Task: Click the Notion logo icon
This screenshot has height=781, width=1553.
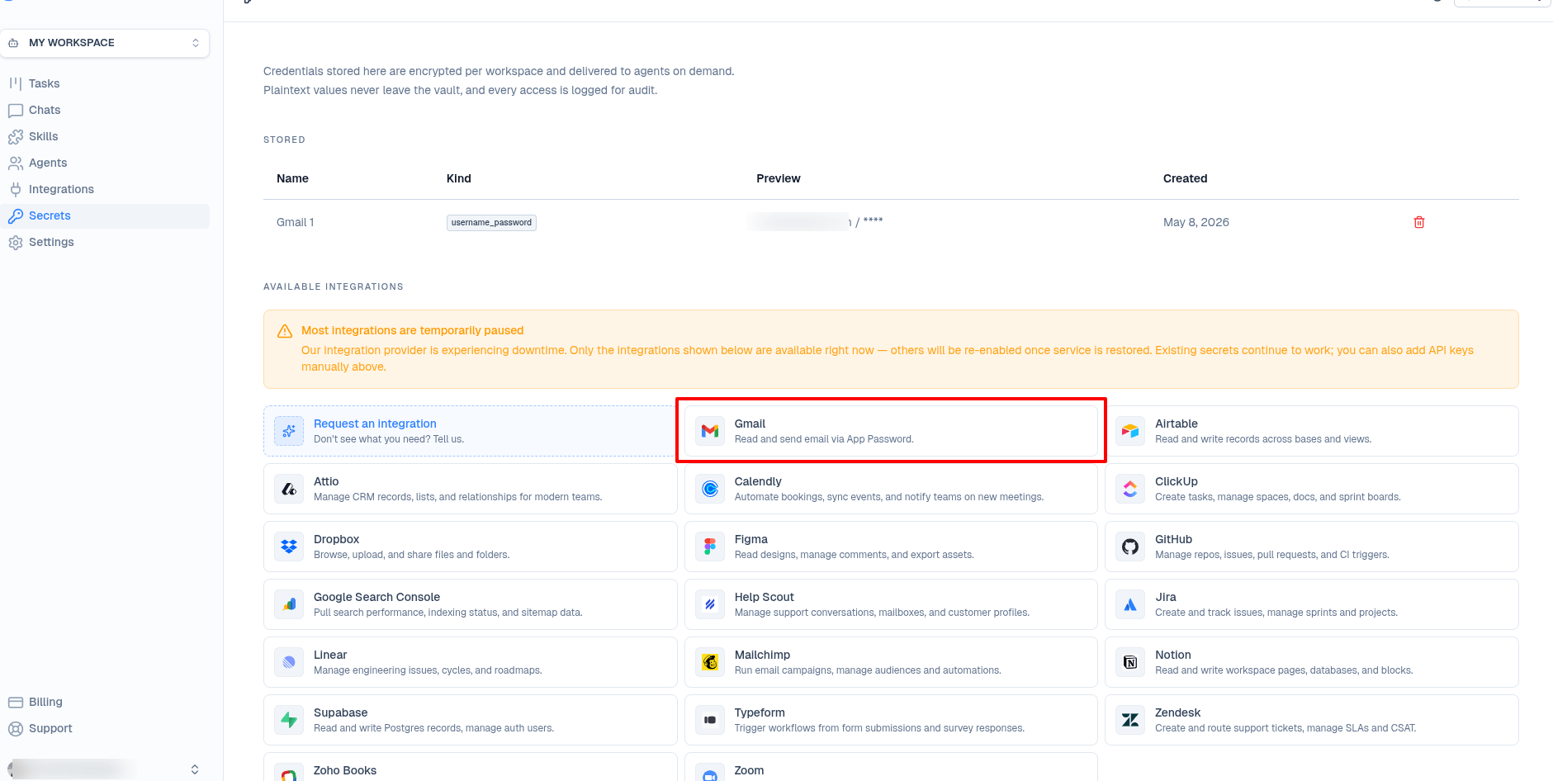Action: point(1130,662)
